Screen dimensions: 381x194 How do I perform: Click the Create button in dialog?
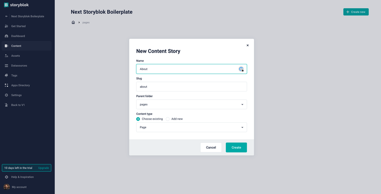click(x=236, y=147)
